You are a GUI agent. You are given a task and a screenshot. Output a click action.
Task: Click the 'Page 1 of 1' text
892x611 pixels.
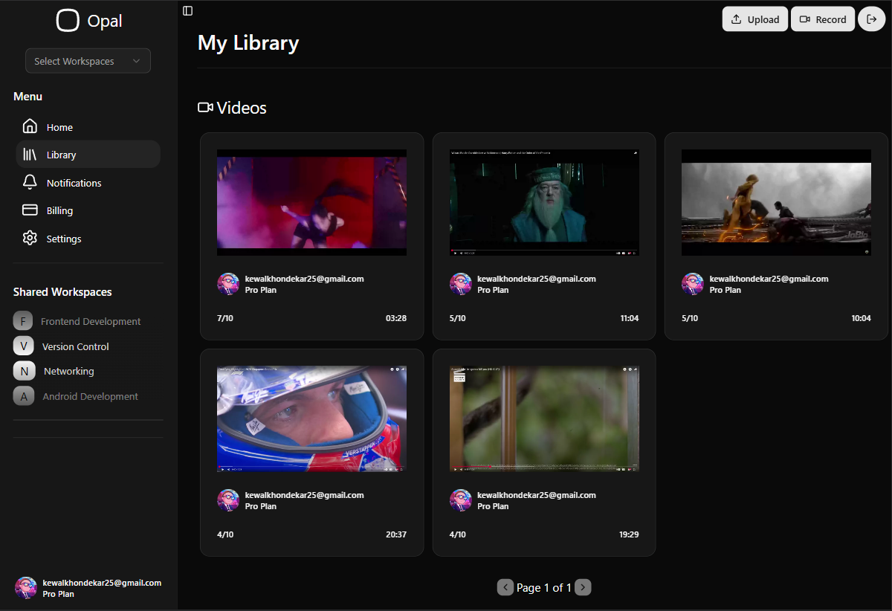pyautogui.click(x=544, y=587)
